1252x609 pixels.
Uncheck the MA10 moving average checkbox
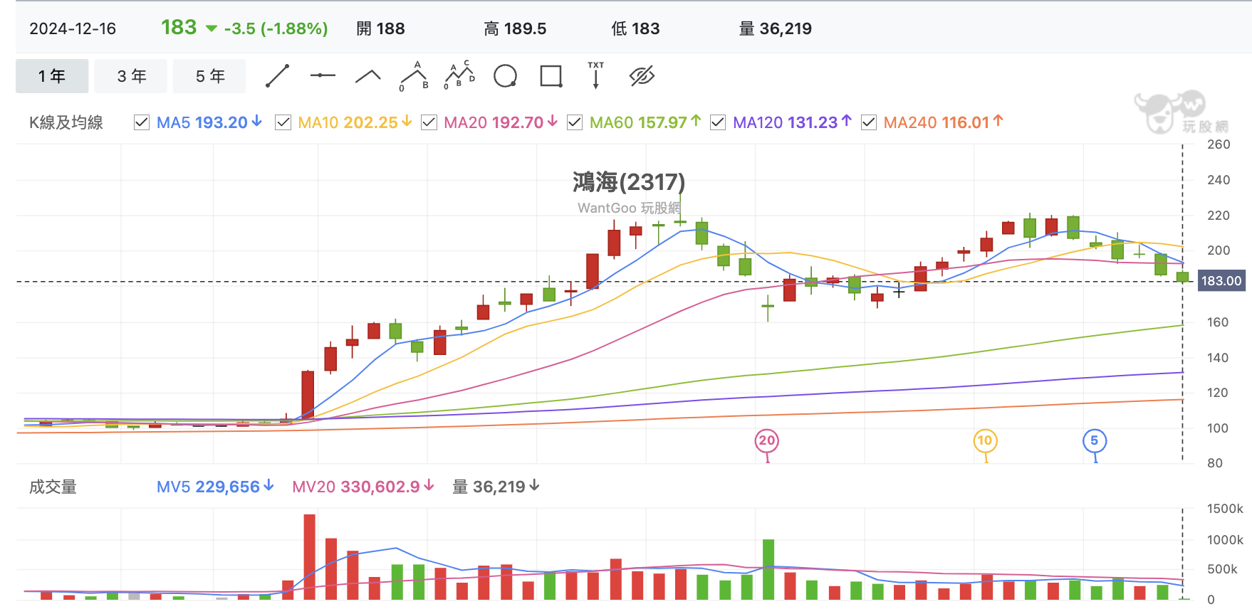(283, 122)
